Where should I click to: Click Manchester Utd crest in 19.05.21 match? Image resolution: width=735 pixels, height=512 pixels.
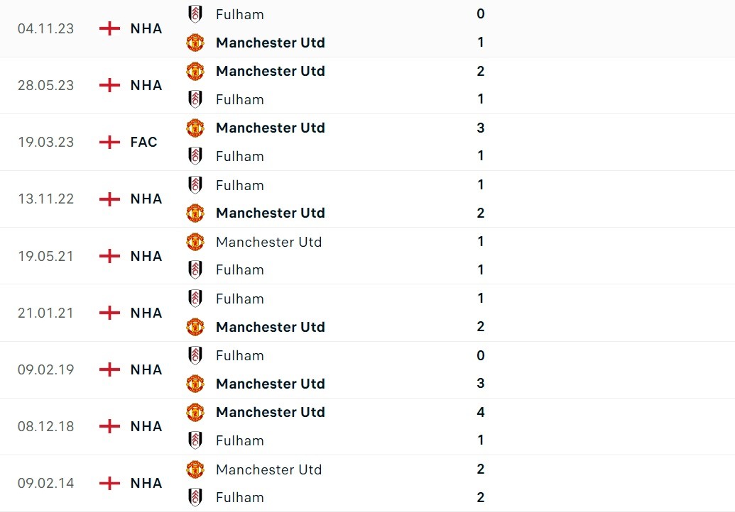195,242
